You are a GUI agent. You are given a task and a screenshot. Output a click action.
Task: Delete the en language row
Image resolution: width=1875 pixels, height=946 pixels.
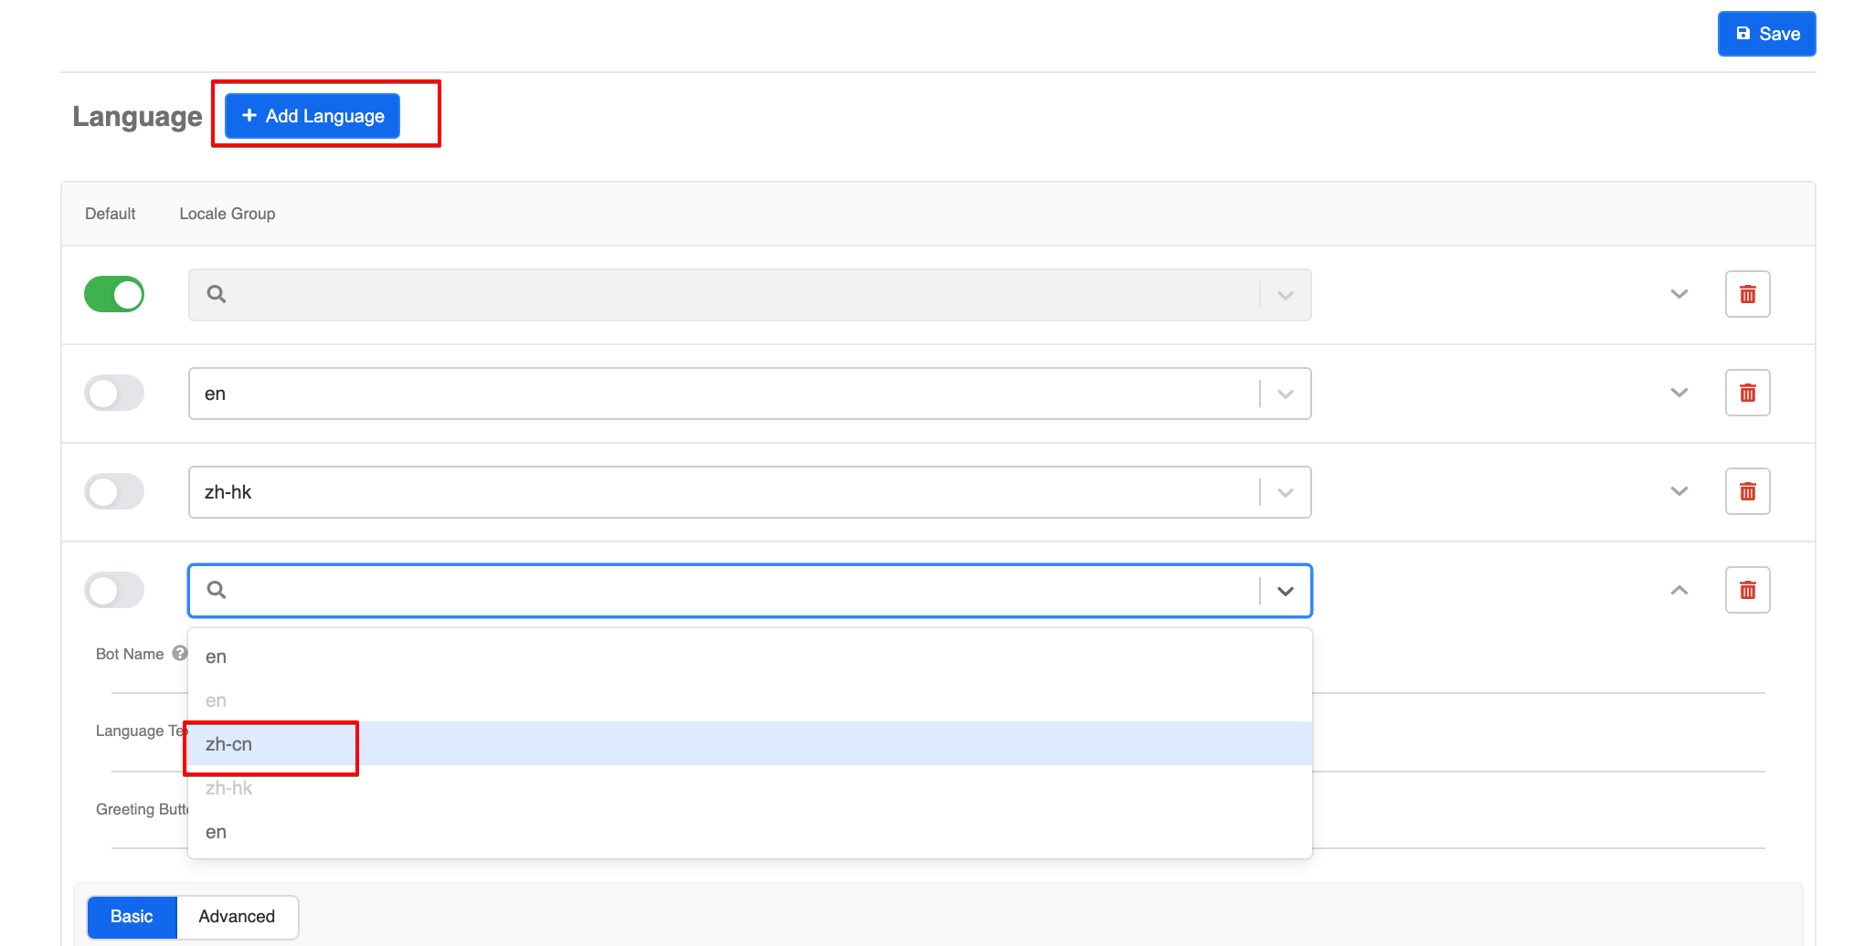point(1747,393)
